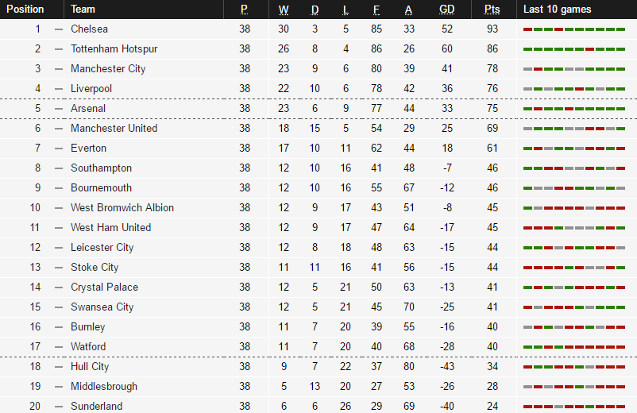This screenshot has width=637, height=413.
Task: Sort the table by Pts column
Action: [x=492, y=10]
